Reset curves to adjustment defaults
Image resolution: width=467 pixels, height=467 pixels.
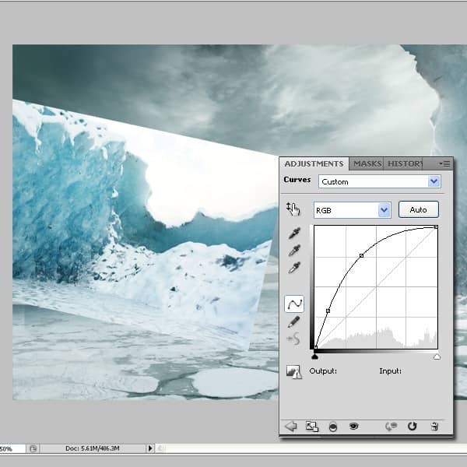point(413,427)
